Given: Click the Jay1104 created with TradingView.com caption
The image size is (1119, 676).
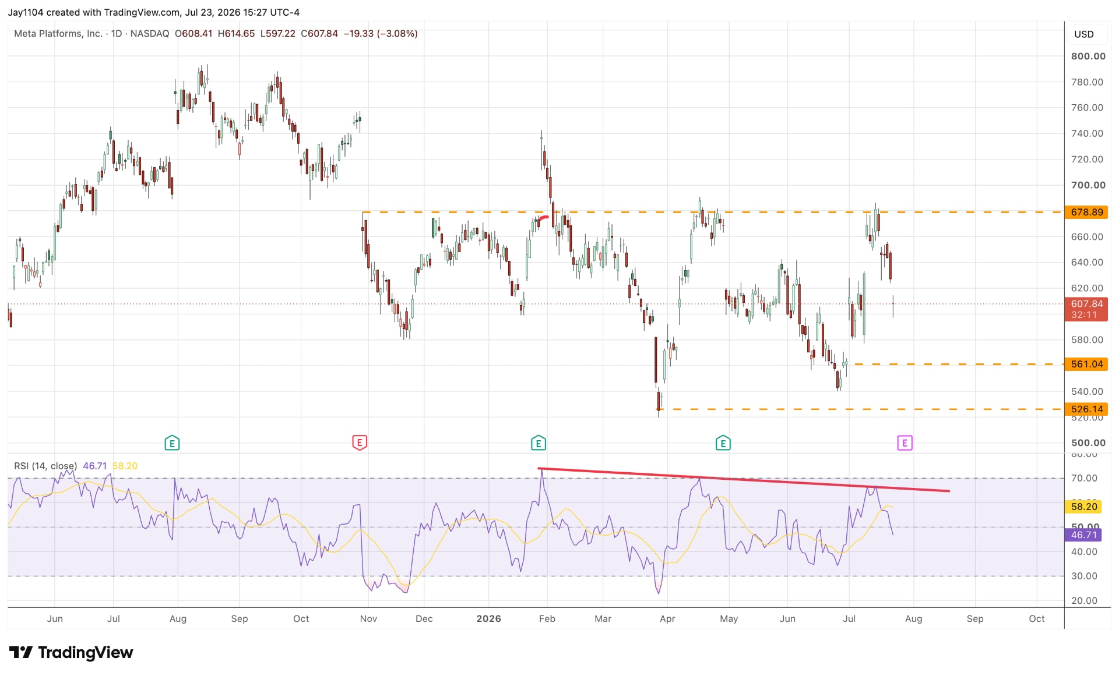Looking at the screenshot, I should pos(153,12).
